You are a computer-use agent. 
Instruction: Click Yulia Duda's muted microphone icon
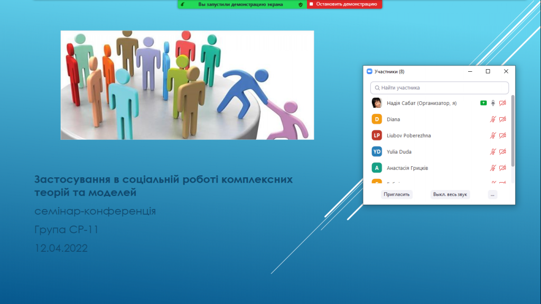(493, 152)
